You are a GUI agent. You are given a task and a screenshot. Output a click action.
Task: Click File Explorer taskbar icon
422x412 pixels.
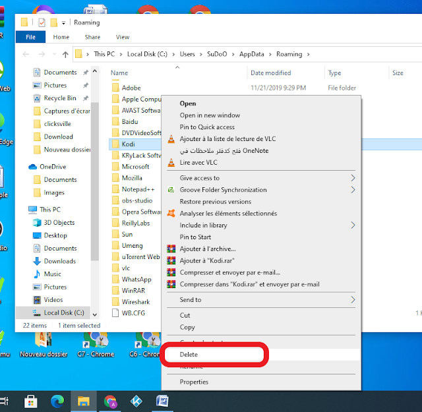pos(84,401)
